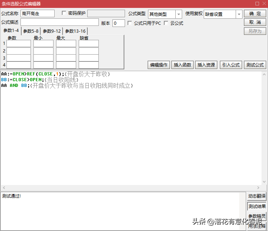The height and width of the screenshot is (231, 268).
Task: Click row 2 最大 value field
Action: click(x=66, y=51)
